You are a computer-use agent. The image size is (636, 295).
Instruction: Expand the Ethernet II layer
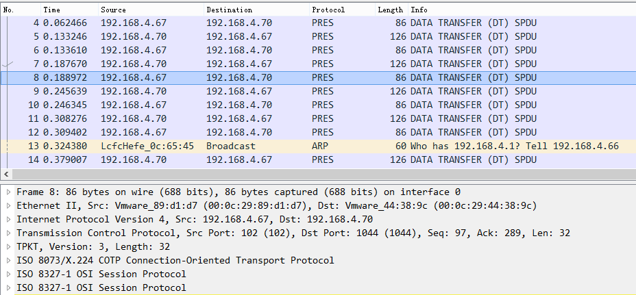point(9,206)
